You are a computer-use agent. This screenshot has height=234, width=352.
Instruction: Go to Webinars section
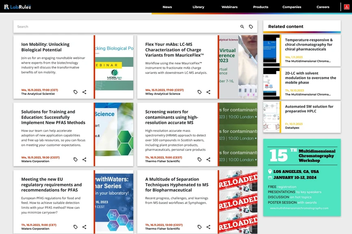point(229,7)
